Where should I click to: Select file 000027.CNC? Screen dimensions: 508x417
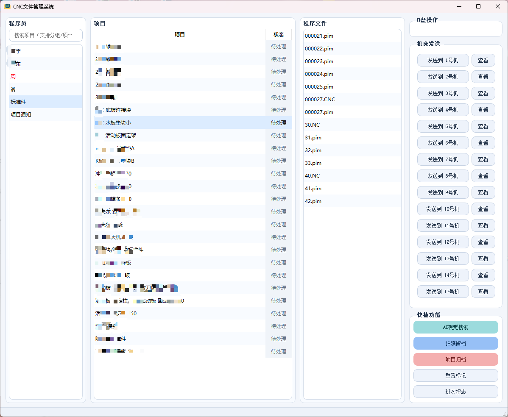tap(352, 100)
